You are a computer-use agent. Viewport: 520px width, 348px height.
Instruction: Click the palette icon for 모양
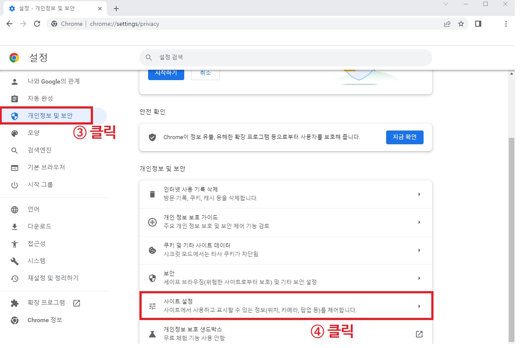15,133
